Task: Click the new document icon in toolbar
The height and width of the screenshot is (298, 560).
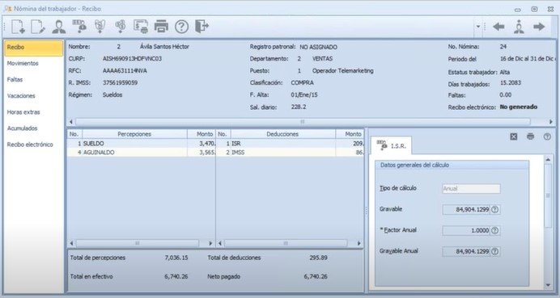Action: tap(18, 27)
